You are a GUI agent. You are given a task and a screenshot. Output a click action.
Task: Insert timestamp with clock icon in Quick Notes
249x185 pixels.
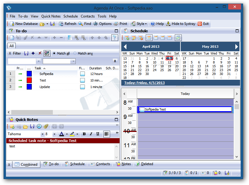tap(39, 127)
